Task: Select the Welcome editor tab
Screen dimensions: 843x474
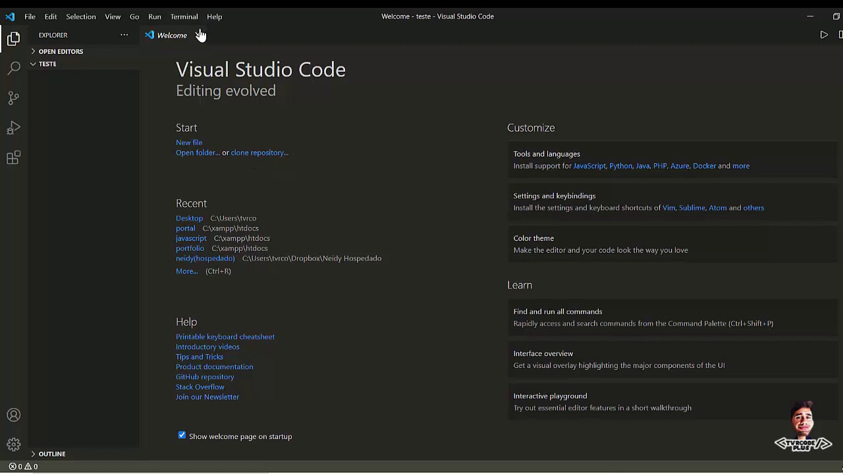Action: click(x=172, y=36)
